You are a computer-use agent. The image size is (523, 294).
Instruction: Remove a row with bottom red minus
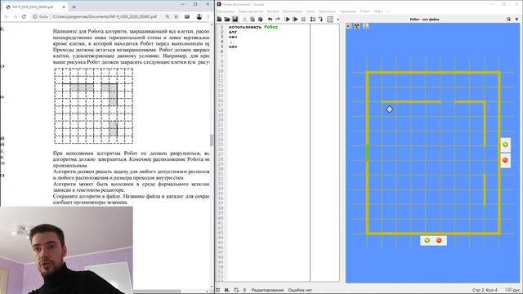coord(439,240)
